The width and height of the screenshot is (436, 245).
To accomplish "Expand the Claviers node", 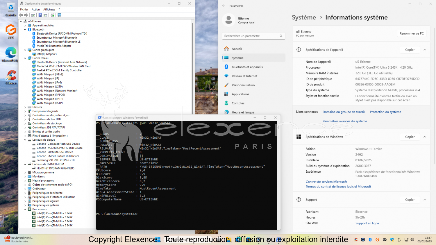I will (25, 107).
